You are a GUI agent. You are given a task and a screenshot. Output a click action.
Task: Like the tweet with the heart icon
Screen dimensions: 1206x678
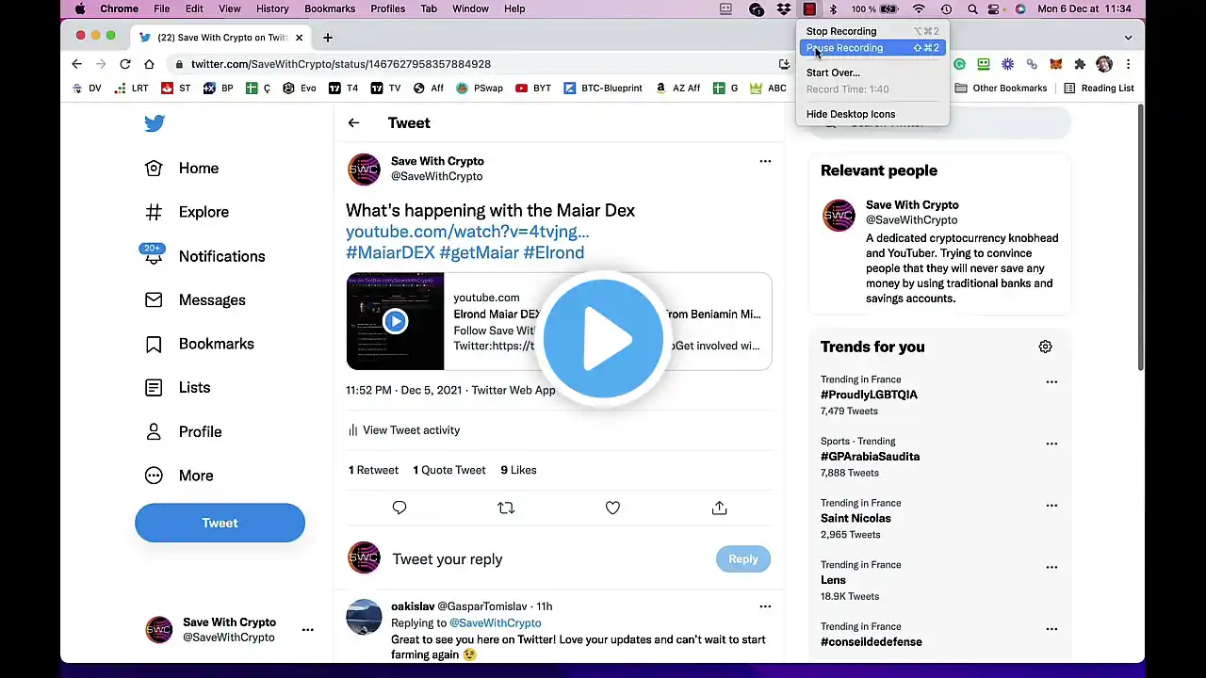click(x=612, y=508)
